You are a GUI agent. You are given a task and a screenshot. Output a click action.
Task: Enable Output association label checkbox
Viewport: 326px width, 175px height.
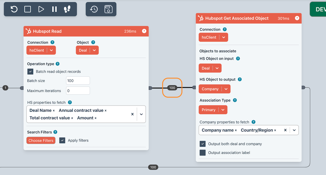click(x=202, y=153)
